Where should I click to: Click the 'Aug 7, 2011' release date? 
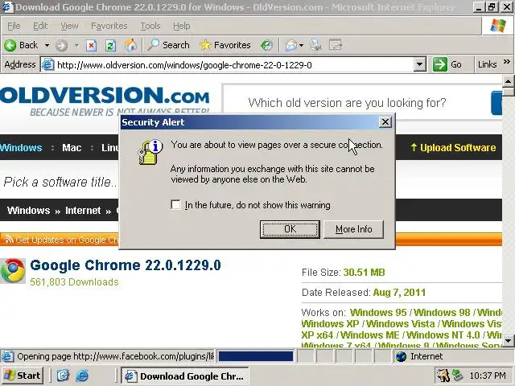pyautogui.click(x=399, y=292)
